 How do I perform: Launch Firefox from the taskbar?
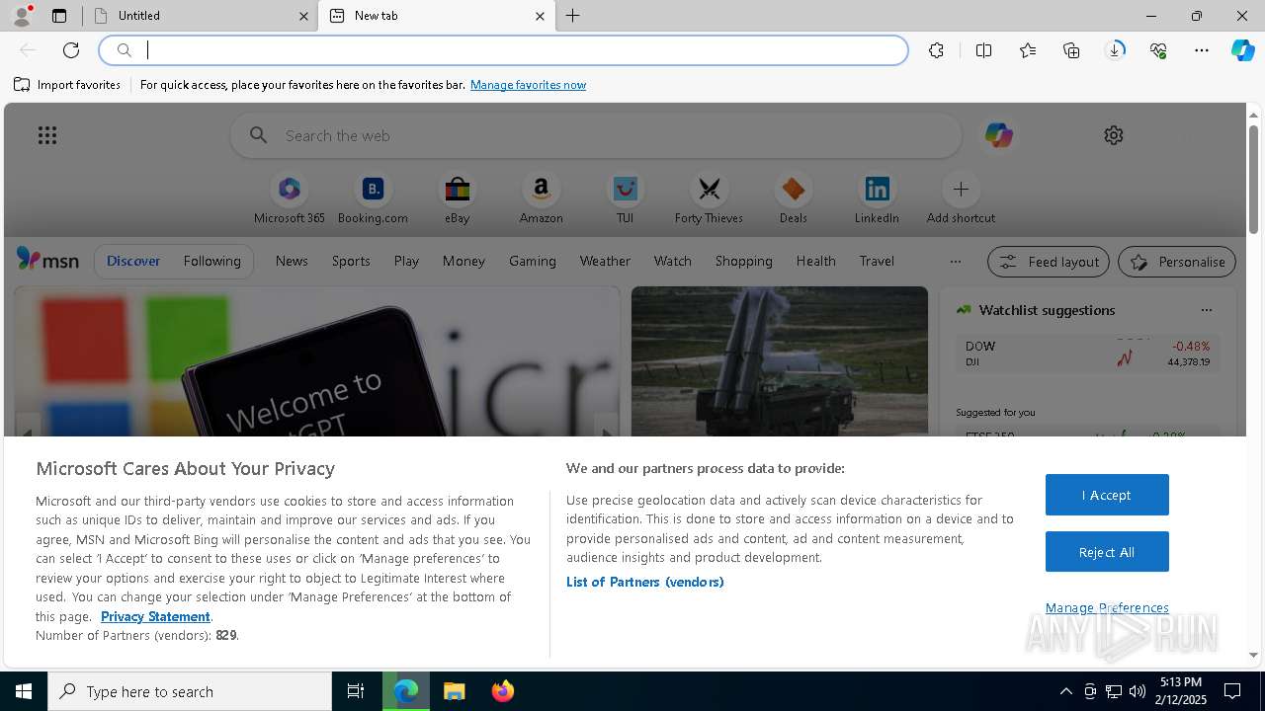coord(502,691)
